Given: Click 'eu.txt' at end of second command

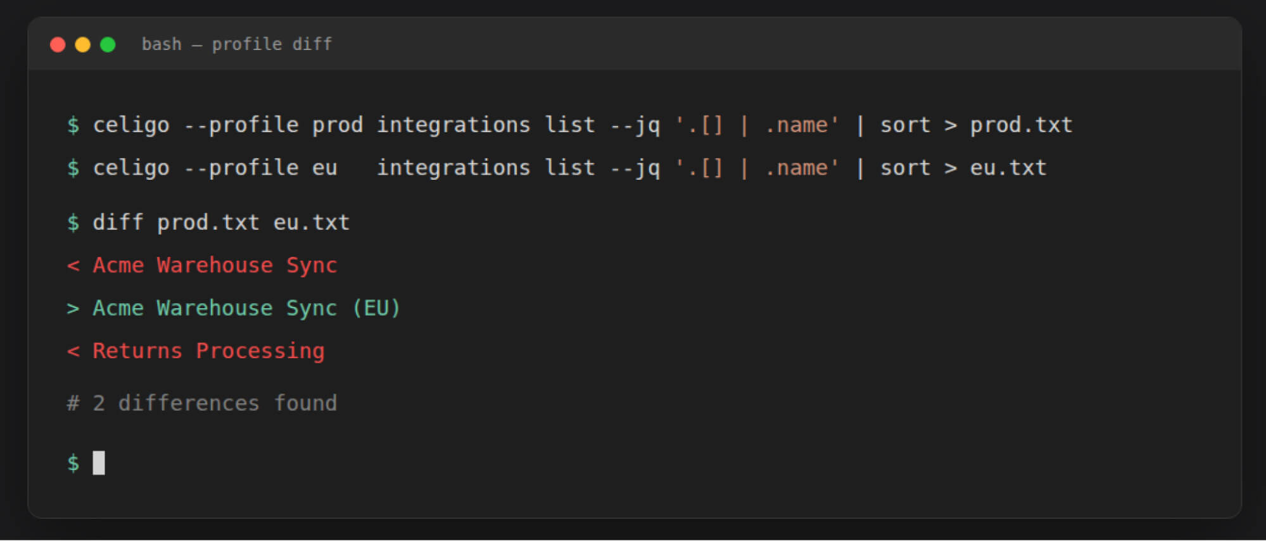Looking at the screenshot, I should [1008, 168].
